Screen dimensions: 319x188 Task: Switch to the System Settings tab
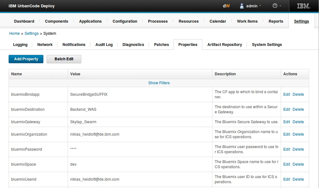267,45
